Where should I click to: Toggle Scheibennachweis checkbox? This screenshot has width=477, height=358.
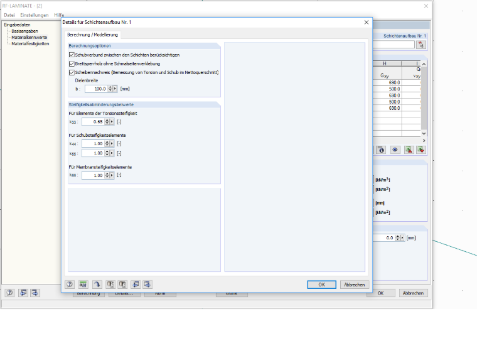72,72
